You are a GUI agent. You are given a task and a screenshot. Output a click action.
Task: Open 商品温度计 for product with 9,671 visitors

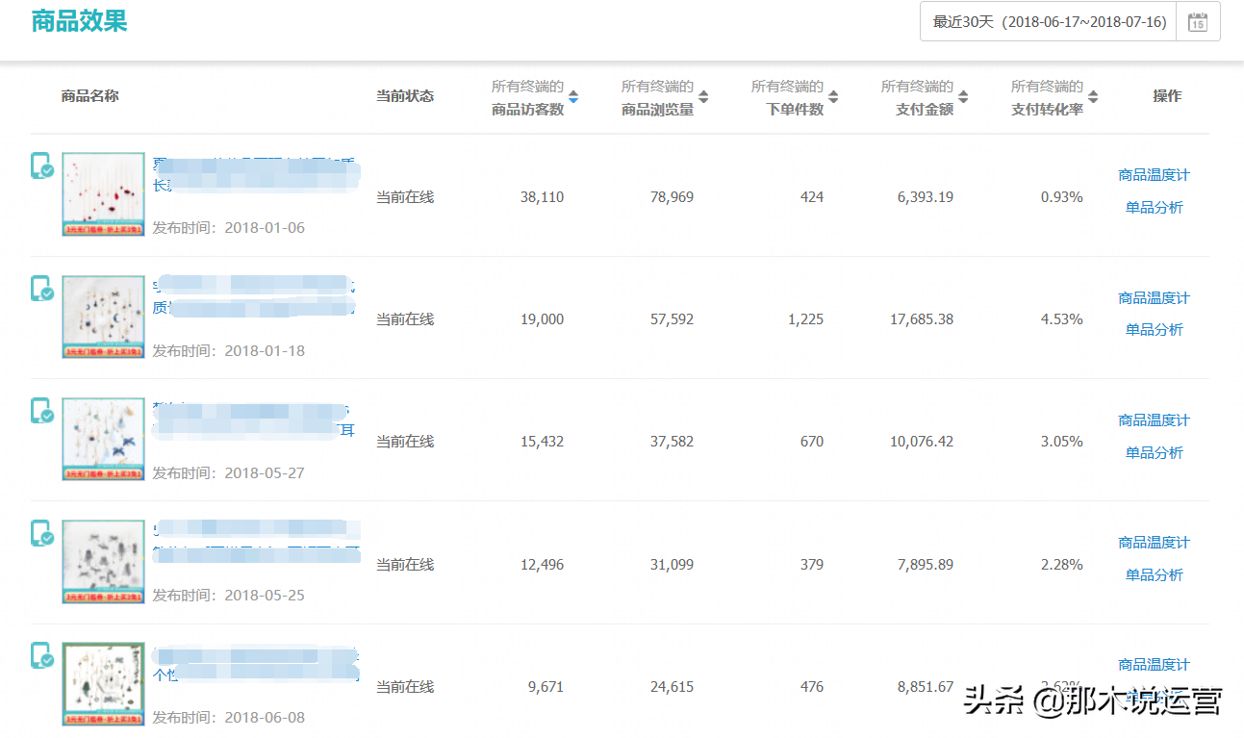click(x=1154, y=665)
